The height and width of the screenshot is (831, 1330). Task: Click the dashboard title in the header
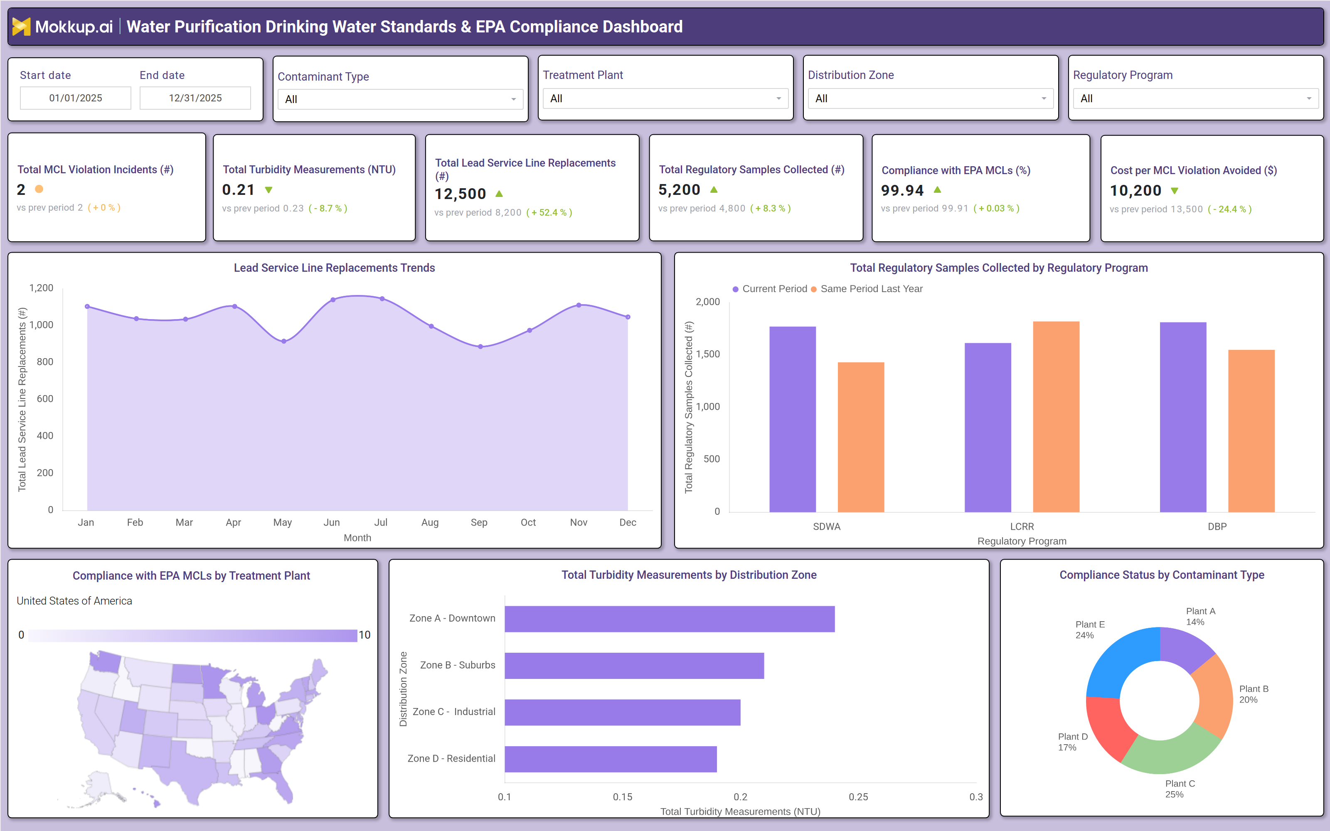404,26
